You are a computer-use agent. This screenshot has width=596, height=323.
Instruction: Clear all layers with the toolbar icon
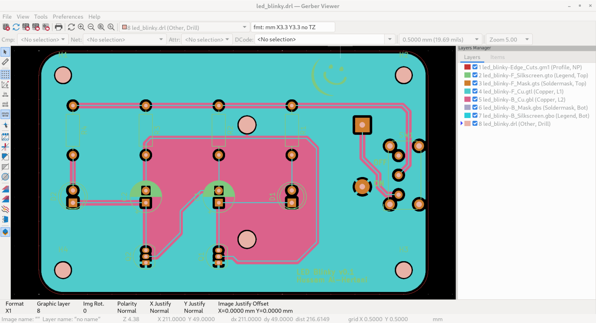pyautogui.click(x=6, y=27)
